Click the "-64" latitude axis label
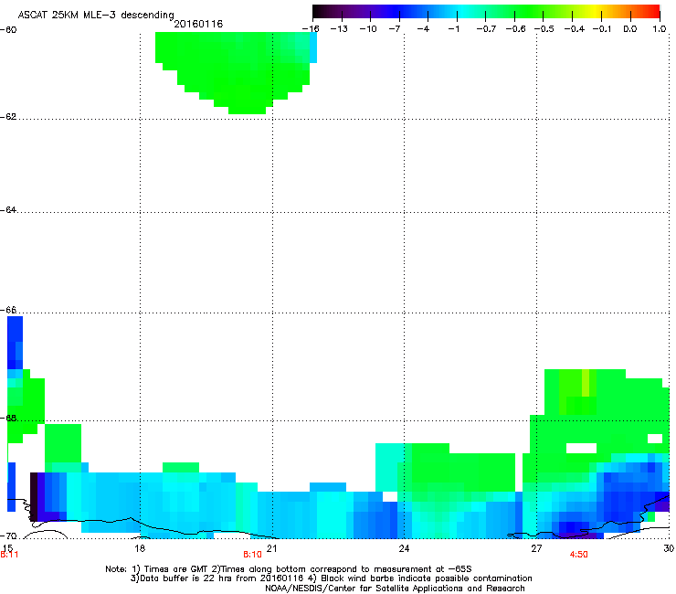The width and height of the screenshot is (676, 594). coord(8,210)
